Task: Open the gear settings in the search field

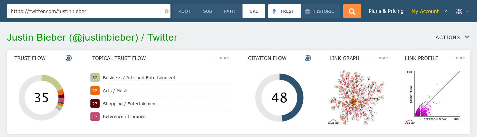Action: (x=167, y=11)
